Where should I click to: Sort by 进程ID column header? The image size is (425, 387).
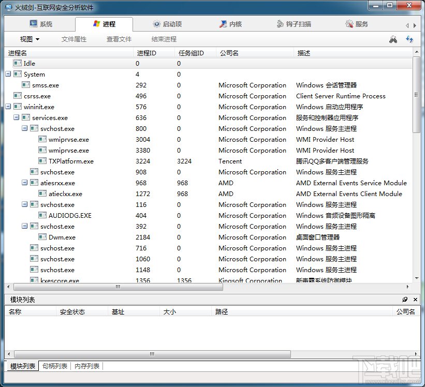point(154,53)
